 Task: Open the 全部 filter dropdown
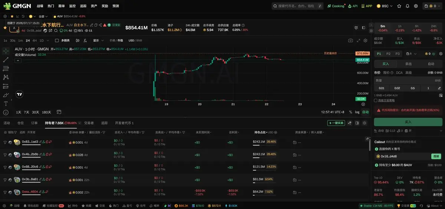coord(43,16)
